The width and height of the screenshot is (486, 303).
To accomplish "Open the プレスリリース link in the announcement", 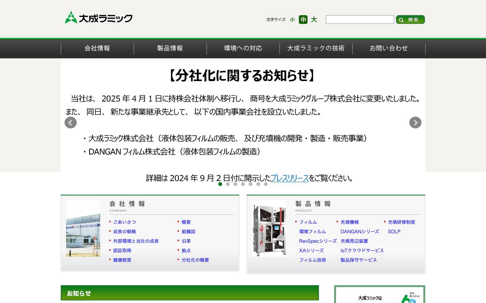I will tap(290, 178).
